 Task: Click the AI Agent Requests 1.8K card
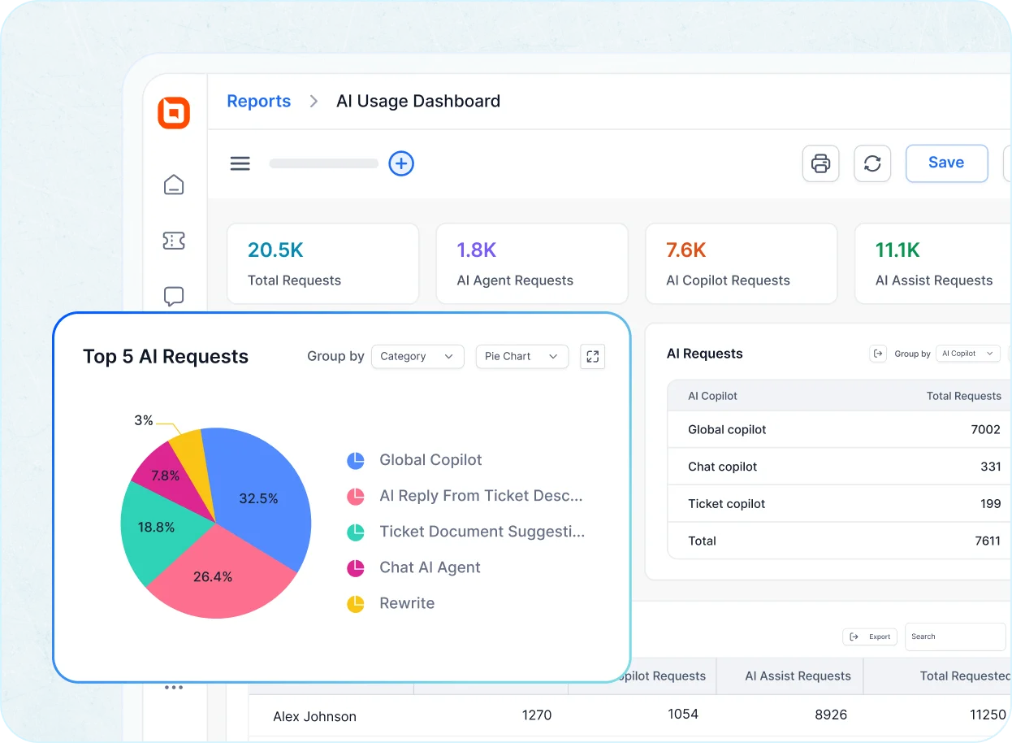click(x=532, y=264)
